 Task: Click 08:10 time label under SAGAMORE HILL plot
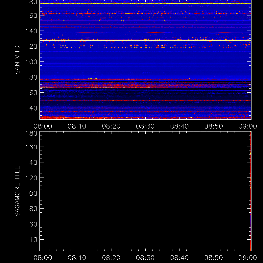(x=77, y=258)
